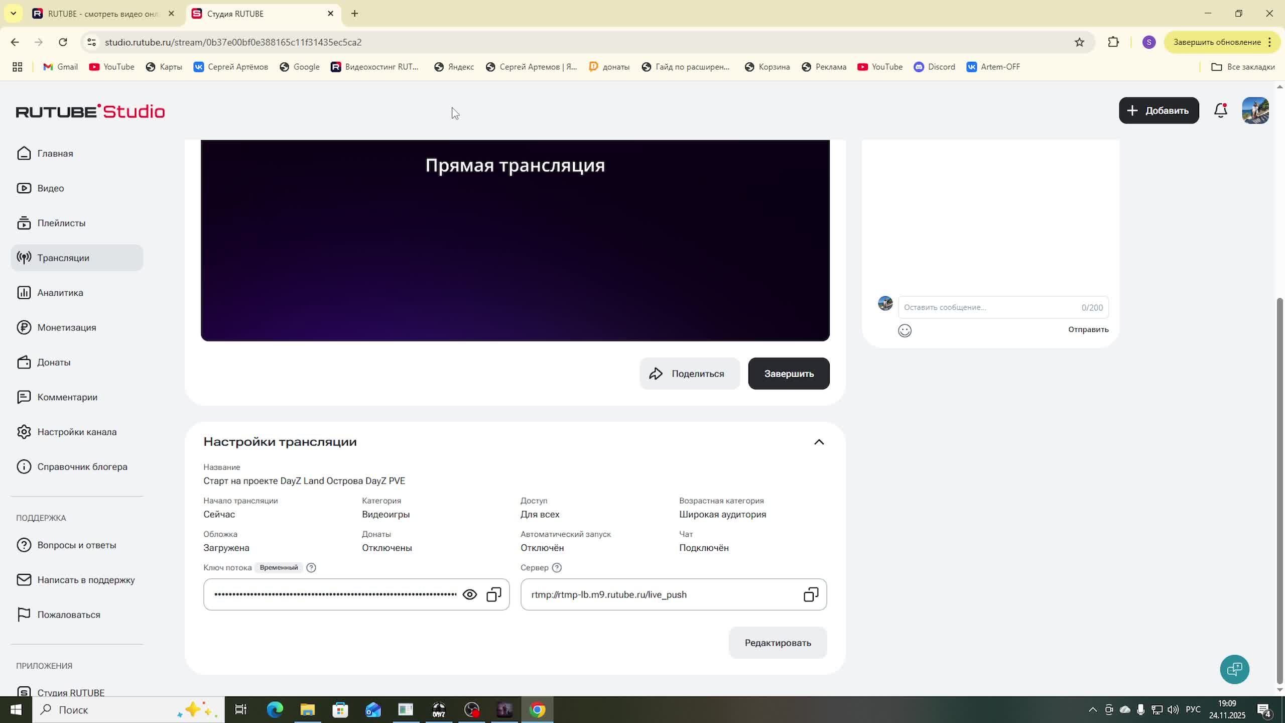Image resolution: width=1285 pixels, height=723 pixels.
Task: Open the Комментарии section
Action: coord(67,397)
